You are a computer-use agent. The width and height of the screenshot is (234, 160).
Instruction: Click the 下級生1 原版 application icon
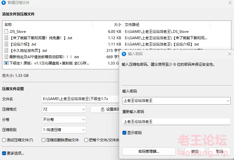click(6, 63)
